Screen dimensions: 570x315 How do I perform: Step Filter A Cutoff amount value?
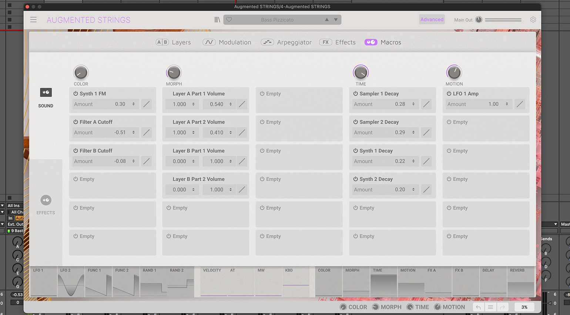(x=134, y=132)
